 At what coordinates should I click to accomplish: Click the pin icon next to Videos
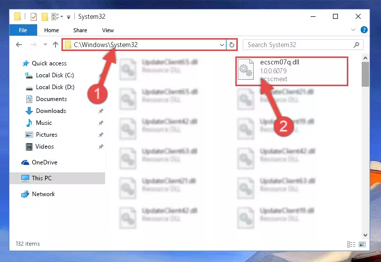(101, 147)
